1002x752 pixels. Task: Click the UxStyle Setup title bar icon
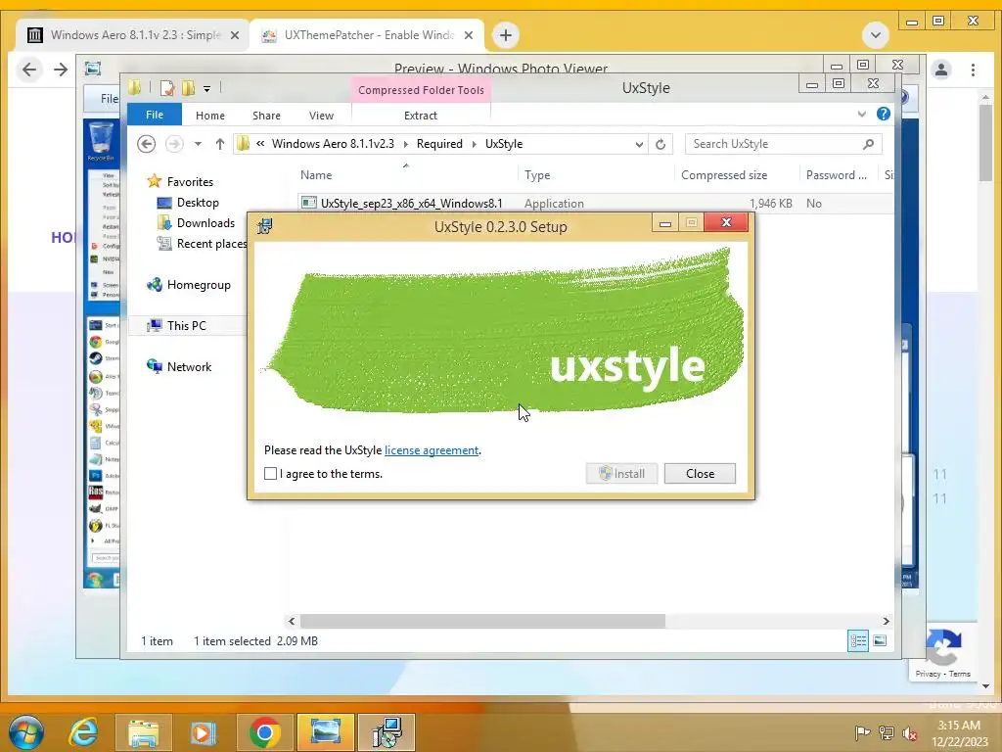click(x=264, y=226)
